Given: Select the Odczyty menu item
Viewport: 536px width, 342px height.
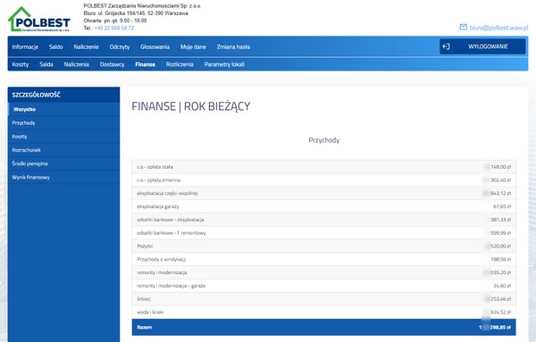Looking at the screenshot, I should click(x=120, y=46).
